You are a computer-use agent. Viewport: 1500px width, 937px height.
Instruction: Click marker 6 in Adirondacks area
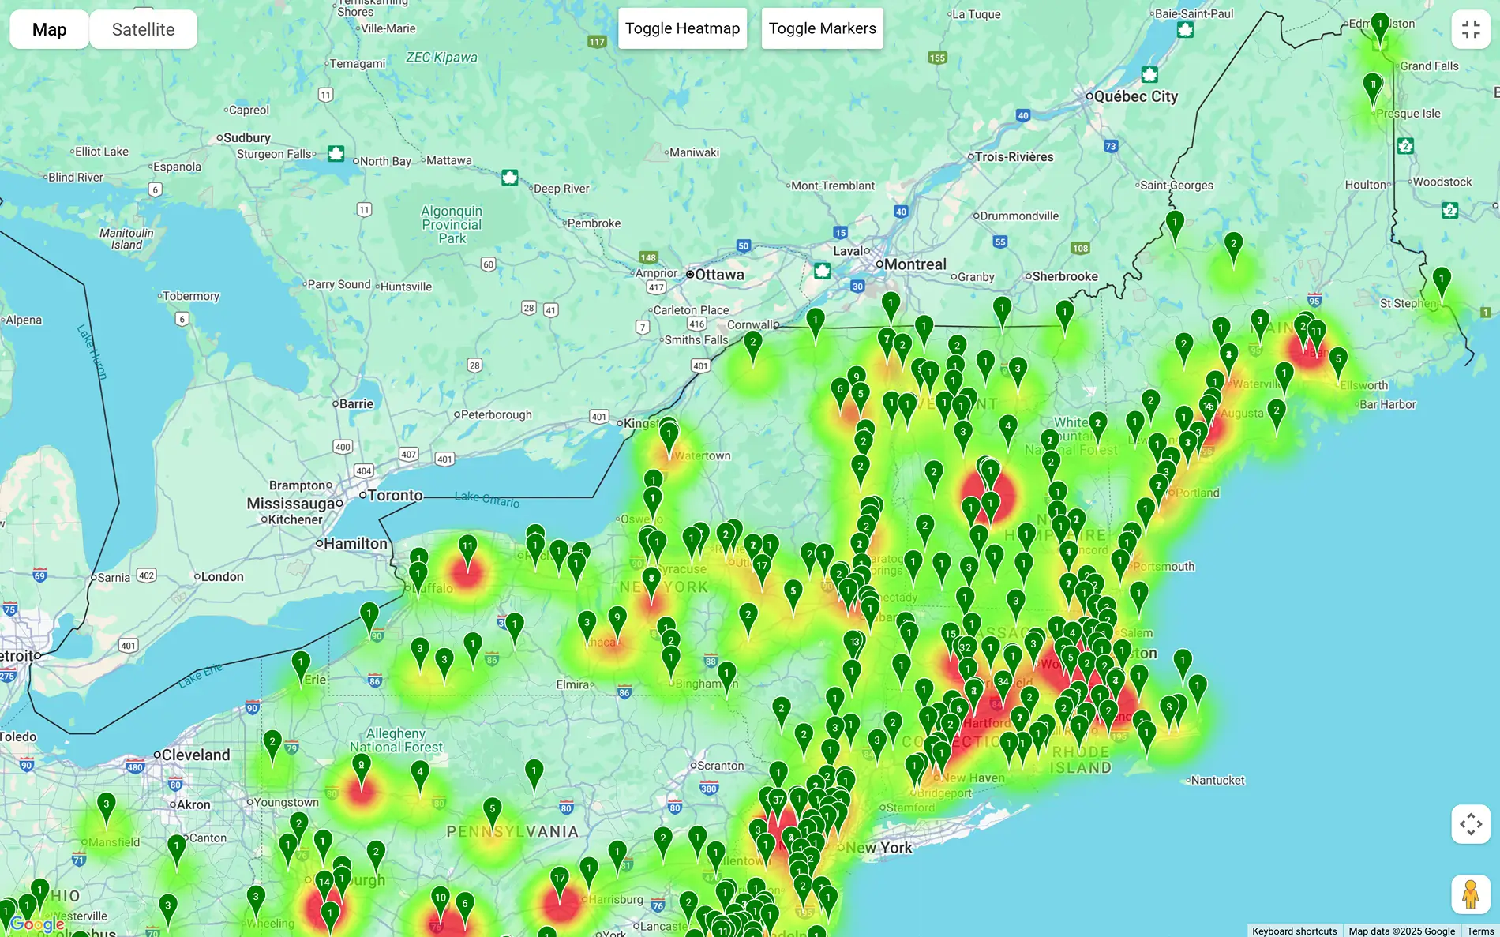click(840, 393)
